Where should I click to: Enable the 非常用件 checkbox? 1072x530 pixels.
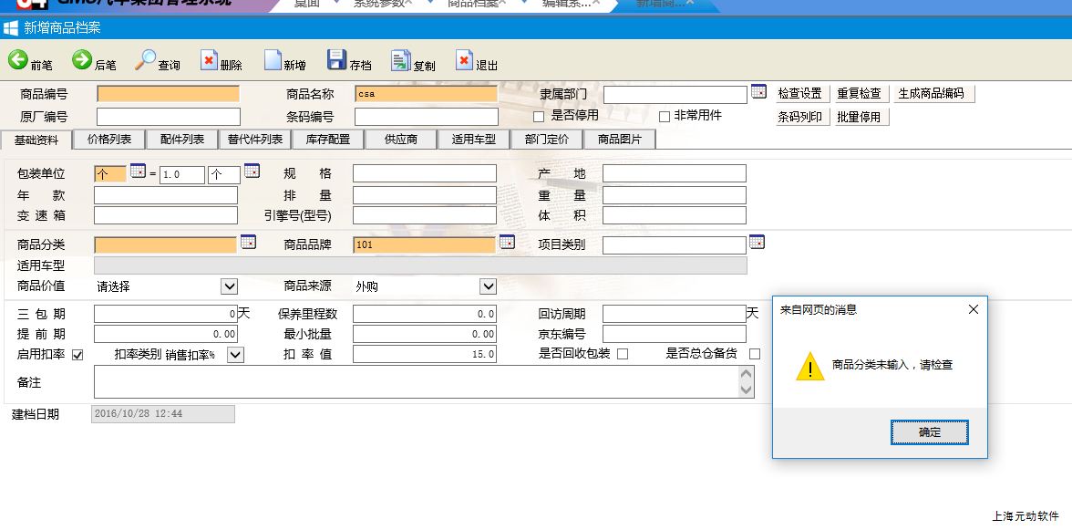tap(665, 117)
